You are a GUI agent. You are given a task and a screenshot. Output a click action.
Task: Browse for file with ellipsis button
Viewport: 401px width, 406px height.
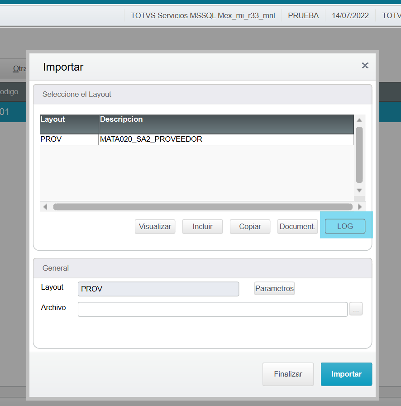coord(356,309)
